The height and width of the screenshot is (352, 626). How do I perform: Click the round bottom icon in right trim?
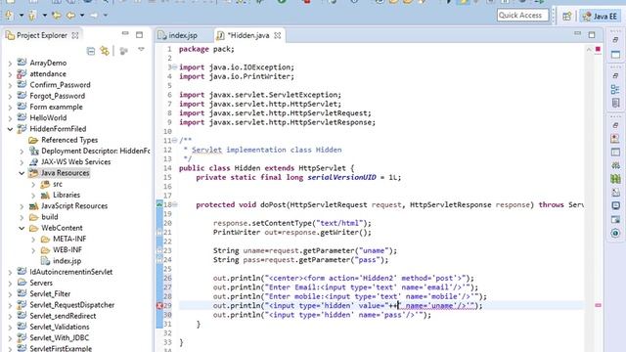click(x=615, y=233)
